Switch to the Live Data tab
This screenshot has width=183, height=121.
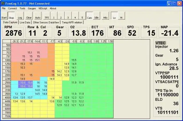tap(25, 22)
